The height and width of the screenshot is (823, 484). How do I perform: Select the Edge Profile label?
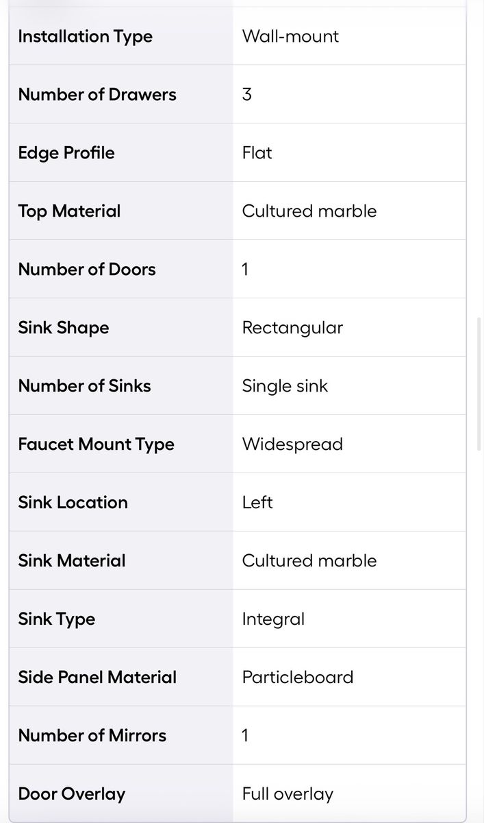pyautogui.click(x=66, y=153)
